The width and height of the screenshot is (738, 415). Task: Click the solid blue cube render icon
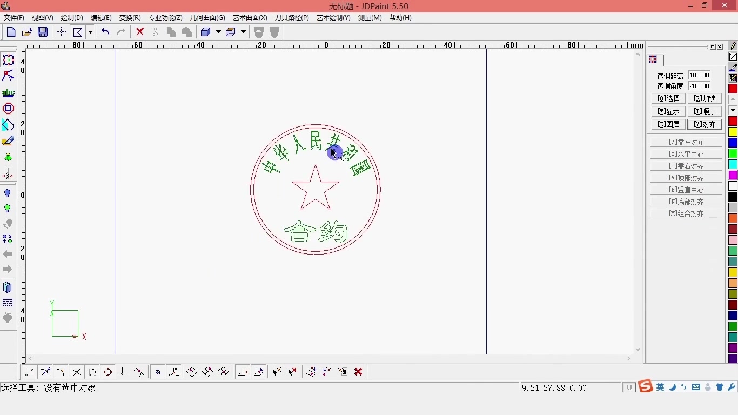(x=205, y=32)
